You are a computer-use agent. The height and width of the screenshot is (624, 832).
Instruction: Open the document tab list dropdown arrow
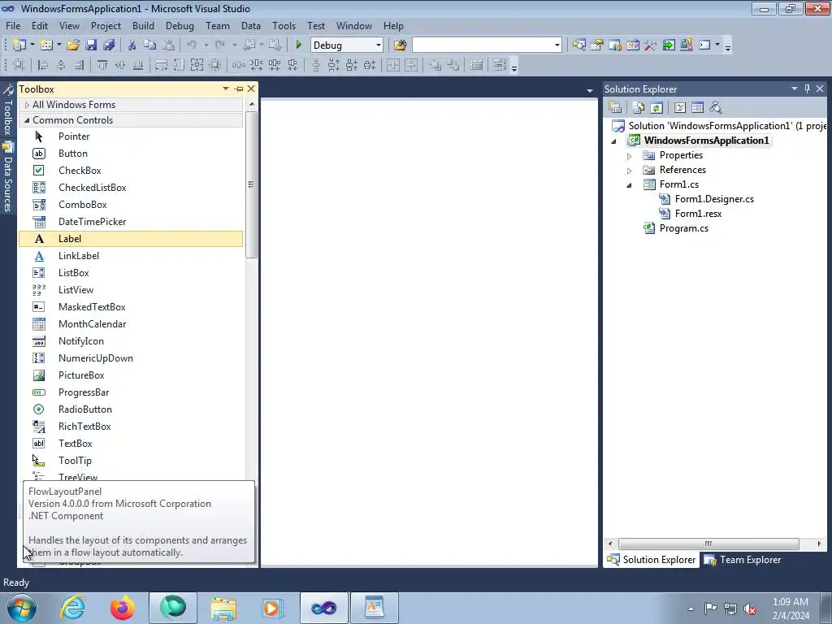590,91
